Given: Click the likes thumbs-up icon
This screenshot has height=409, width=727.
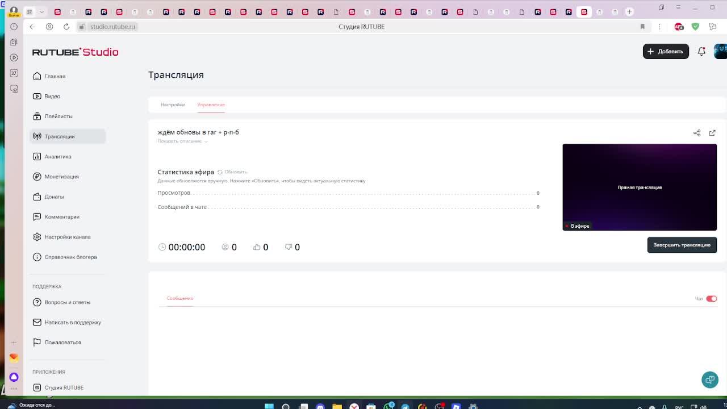Looking at the screenshot, I should [x=257, y=247].
